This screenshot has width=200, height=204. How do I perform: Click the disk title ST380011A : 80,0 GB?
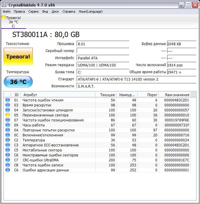pos(46,35)
